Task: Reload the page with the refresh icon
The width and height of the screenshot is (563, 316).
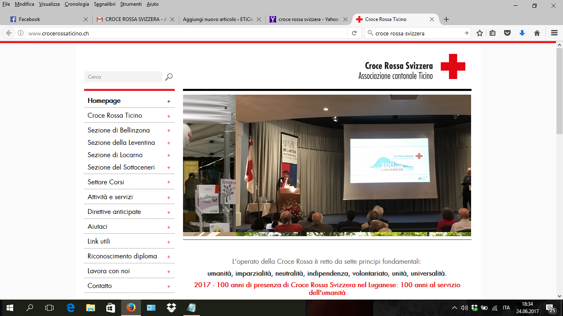Action: pos(354,33)
